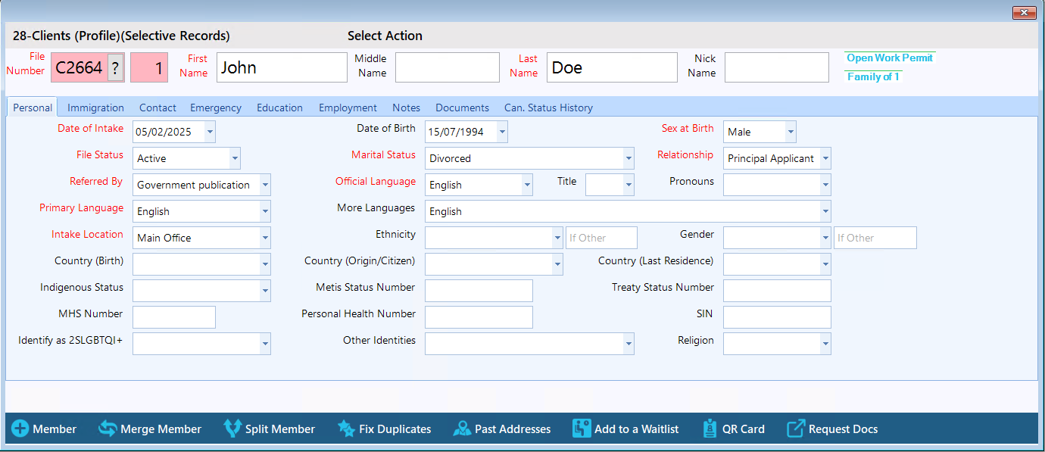This screenshot has height=452, width=1045.
Task: Expand the Identify as 2SLGBTQI+ dropdown
Action: [265, 344]
